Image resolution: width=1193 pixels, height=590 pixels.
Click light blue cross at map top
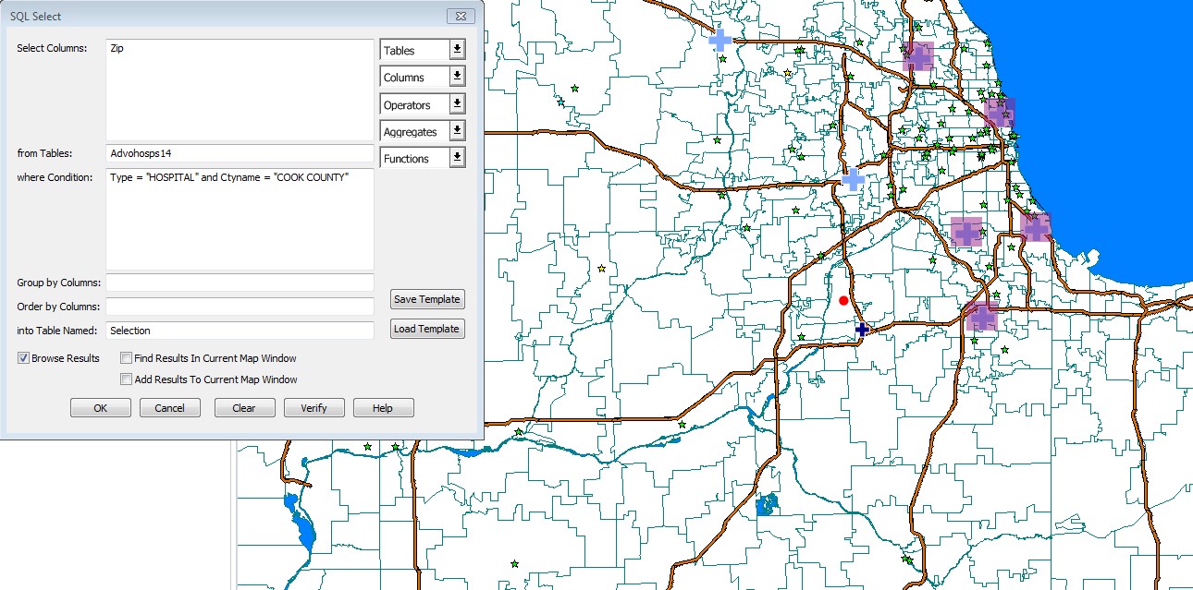coord(720,40)
